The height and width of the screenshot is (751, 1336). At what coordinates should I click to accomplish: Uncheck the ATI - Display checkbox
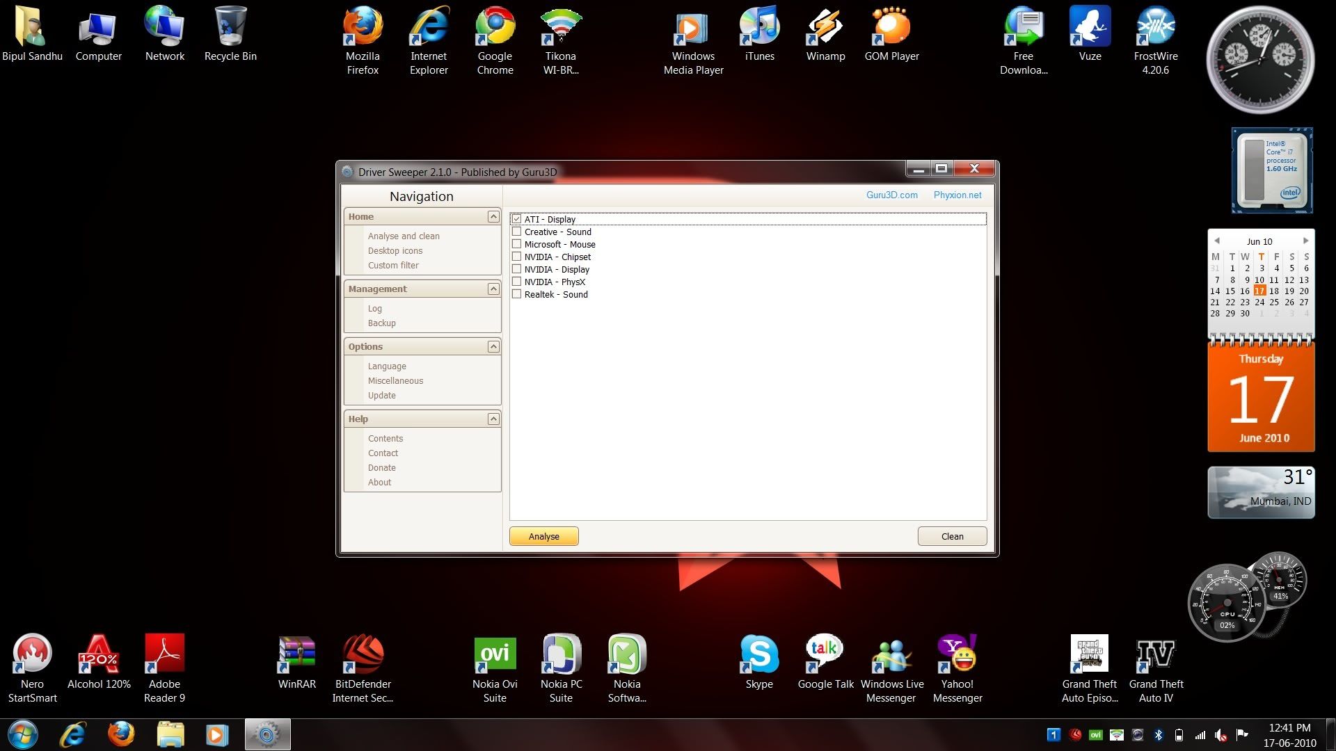(x=516, y=219)
